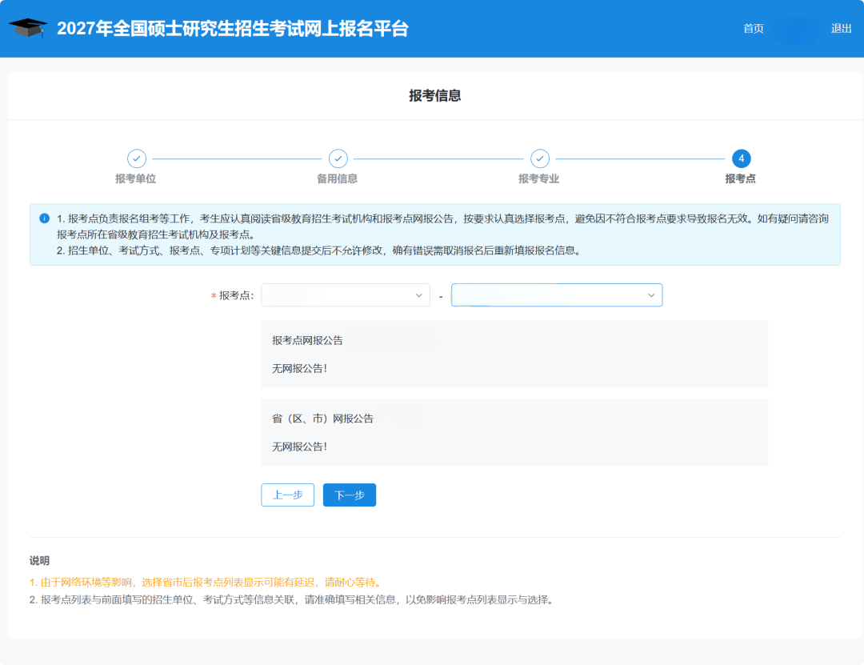Select the 报考专业 step label
This screenshot has width=864, height=665.
539,178
